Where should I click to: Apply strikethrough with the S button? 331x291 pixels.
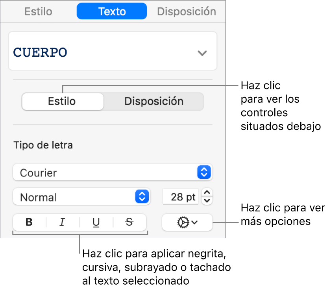click(129, 222)
